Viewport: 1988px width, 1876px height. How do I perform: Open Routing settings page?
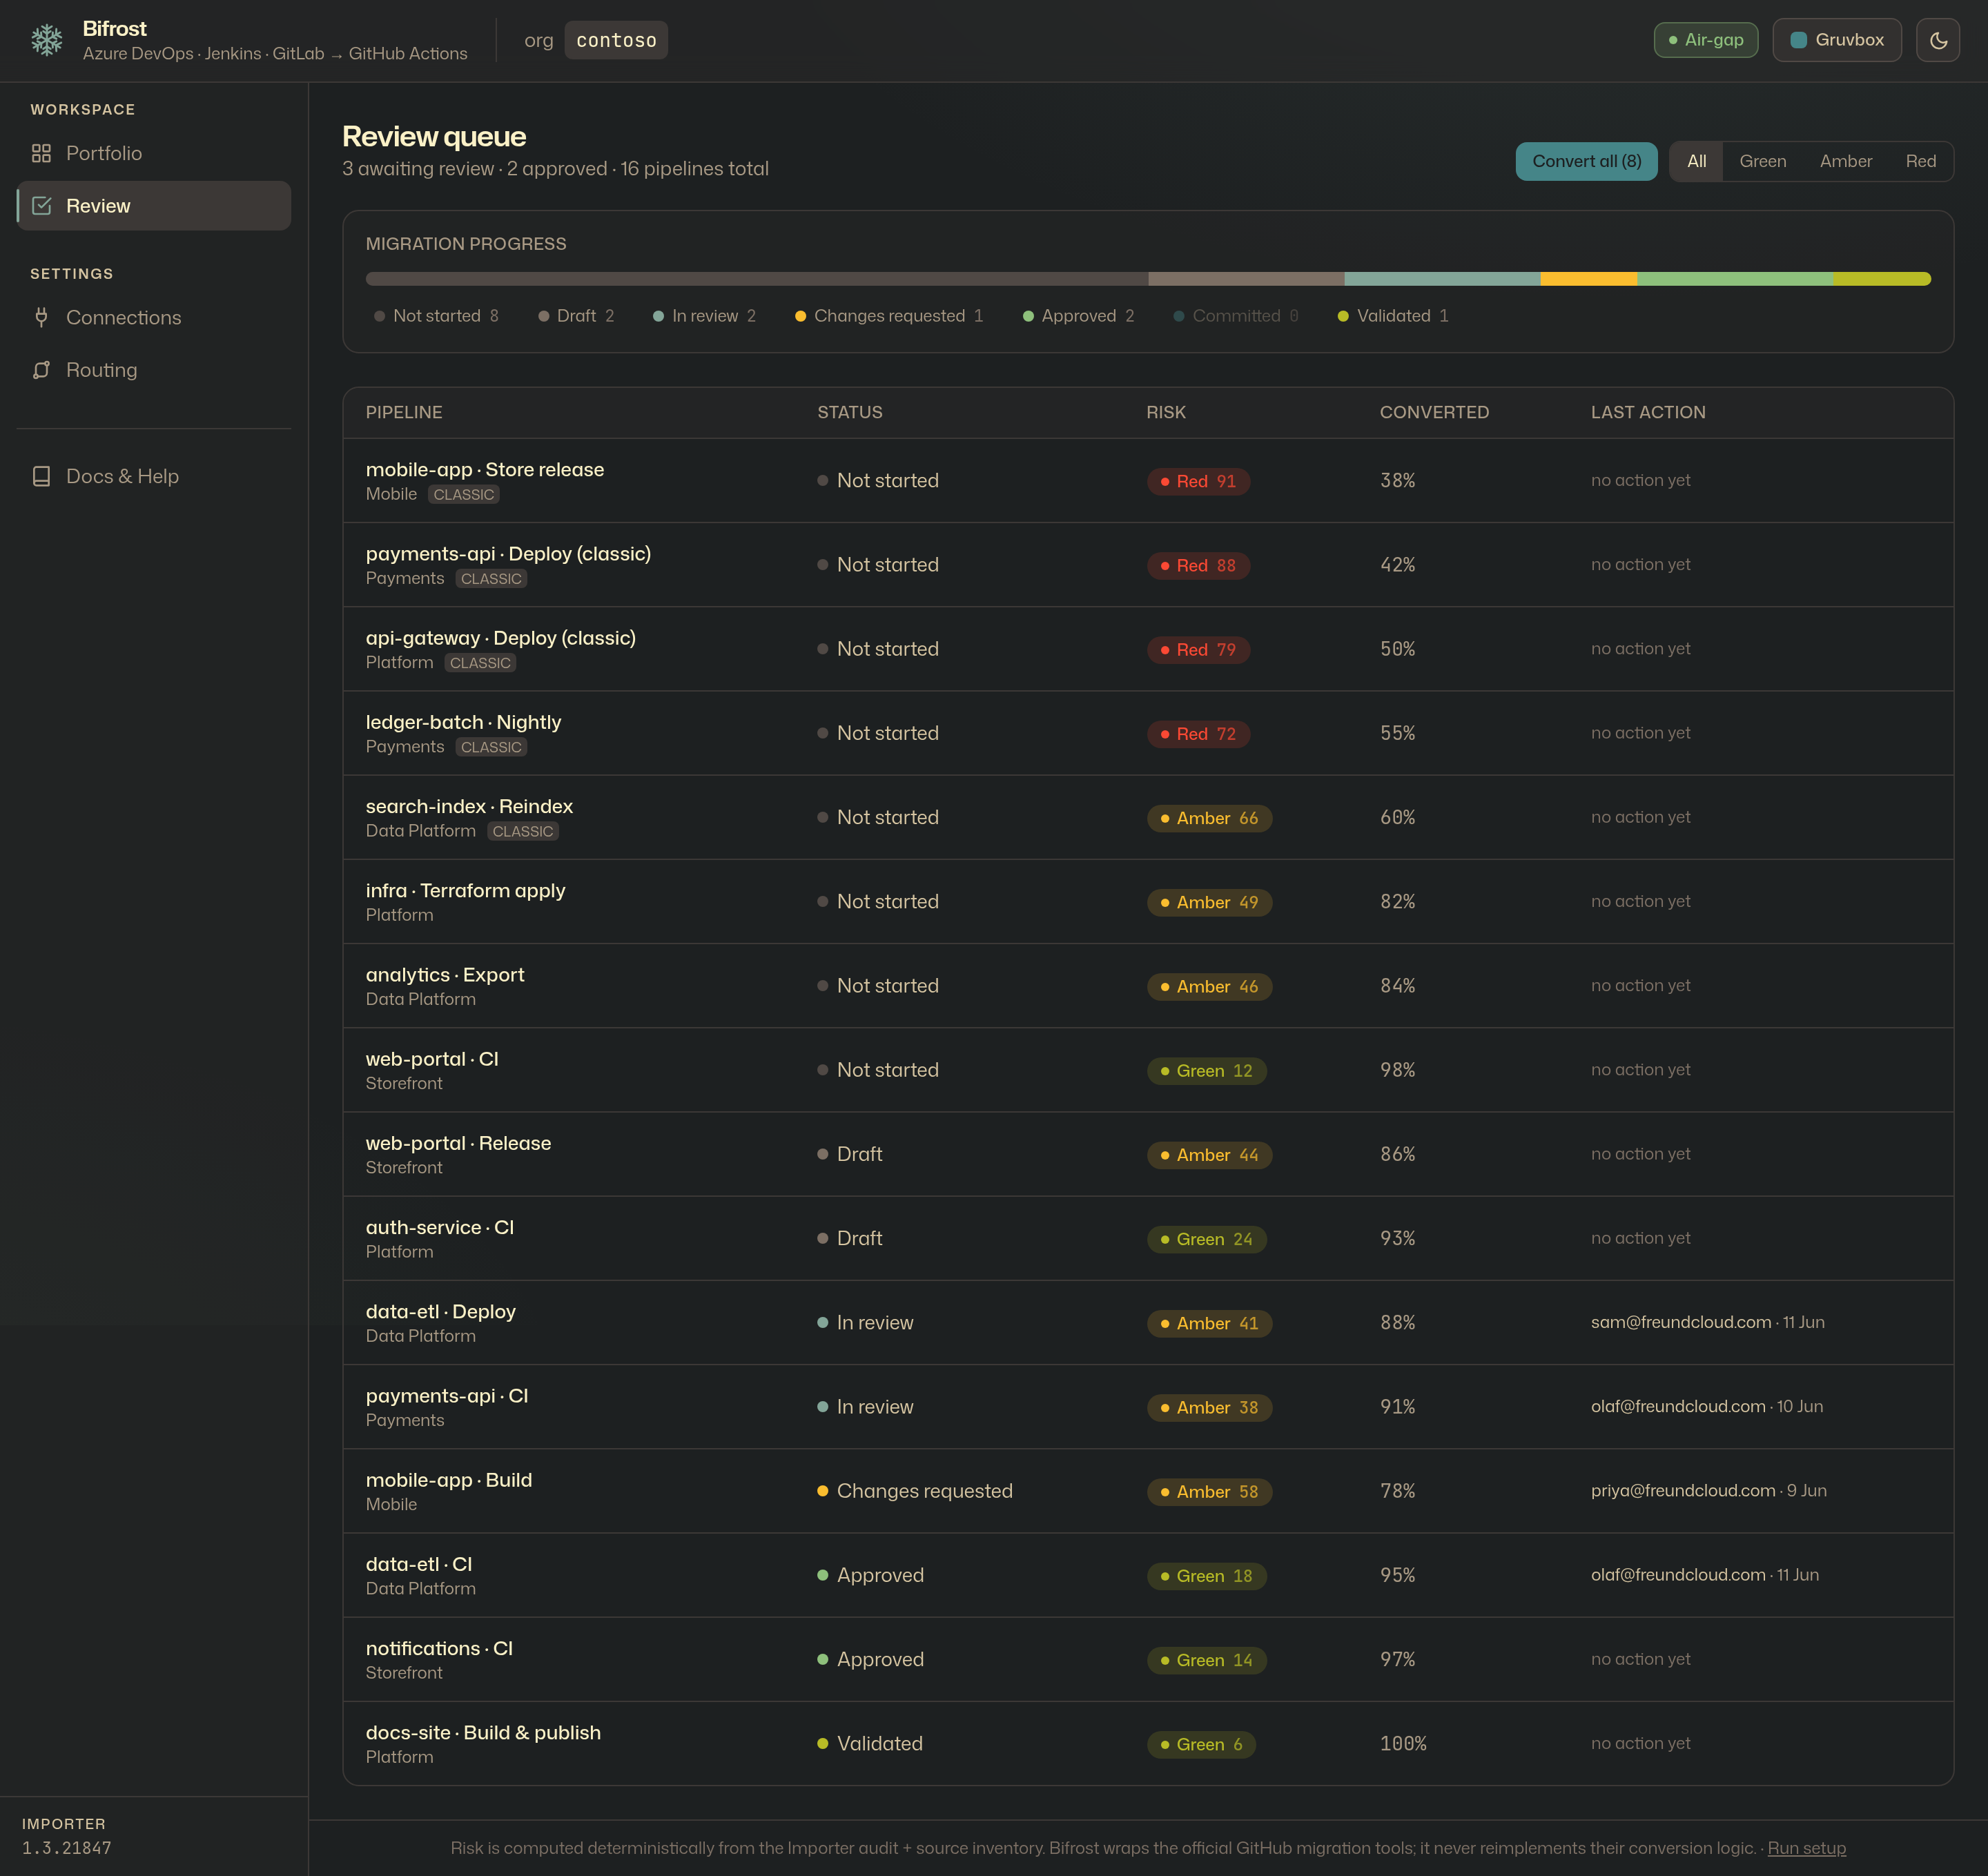pyautogui.click(x=154, y=370)
